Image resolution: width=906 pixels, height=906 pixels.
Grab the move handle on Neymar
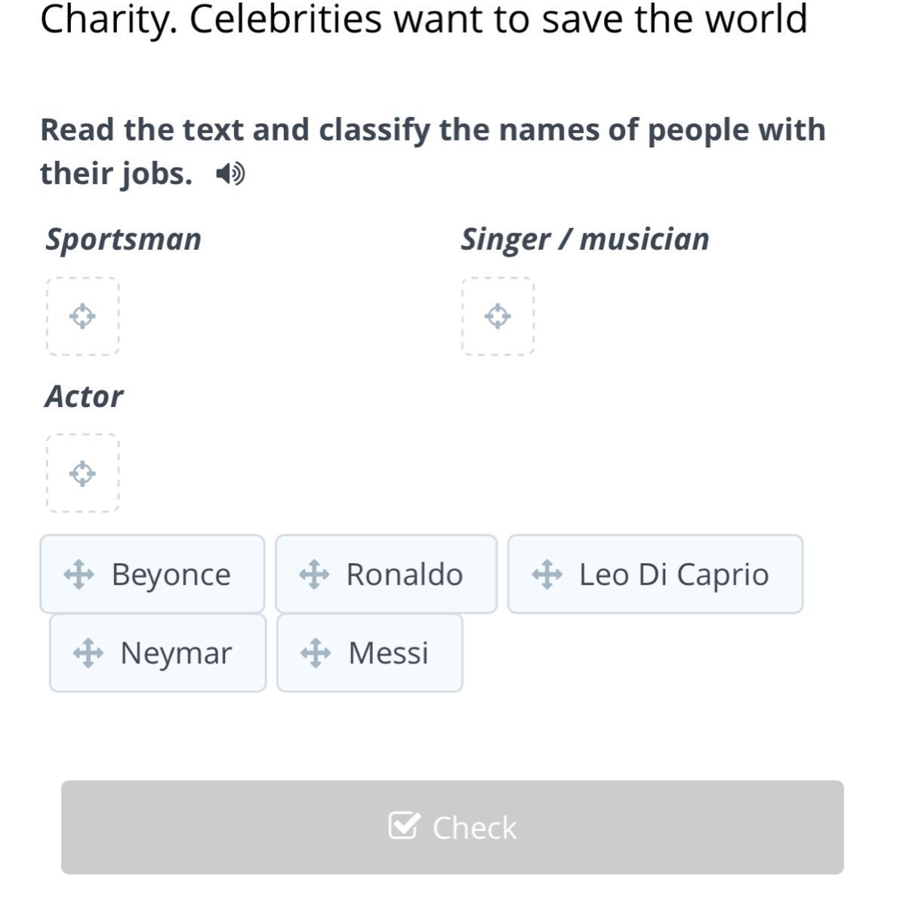88,653
